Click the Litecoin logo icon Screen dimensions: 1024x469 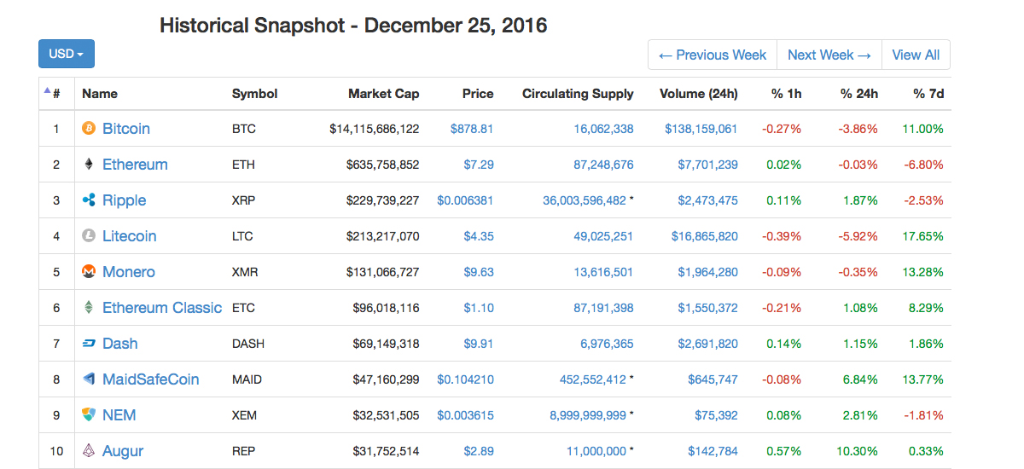[89, 236]
